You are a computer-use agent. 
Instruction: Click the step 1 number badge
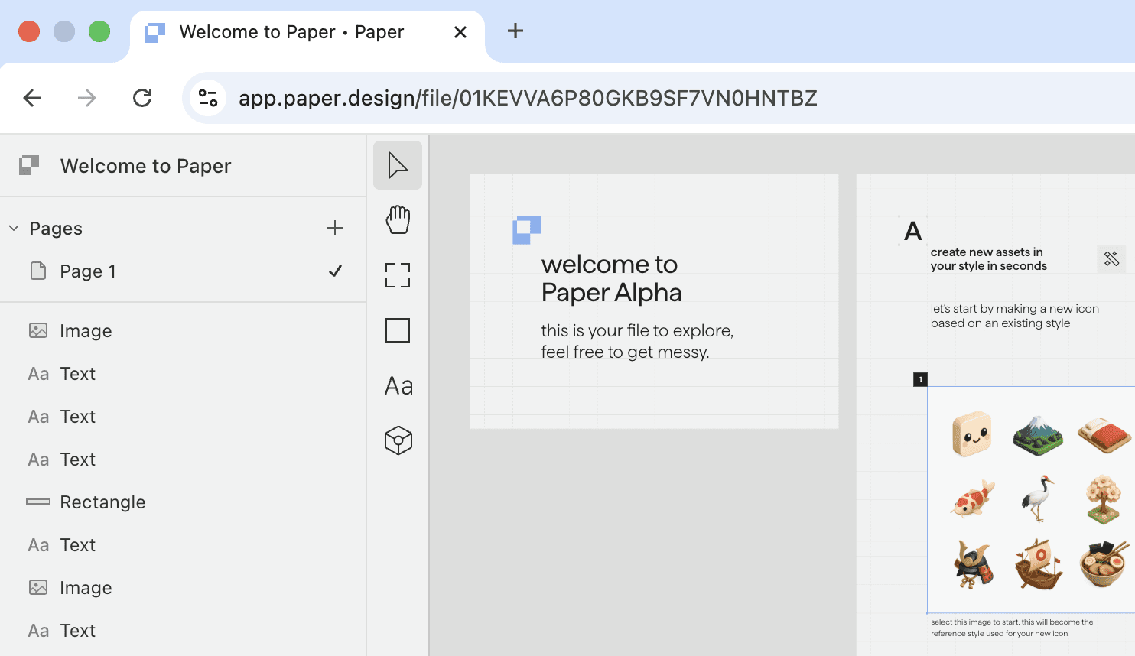920,379
